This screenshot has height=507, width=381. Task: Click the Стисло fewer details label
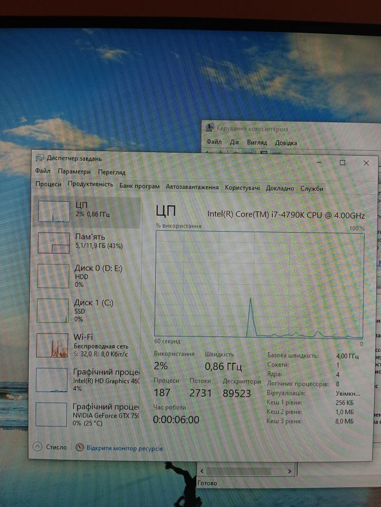click(56, 447)
